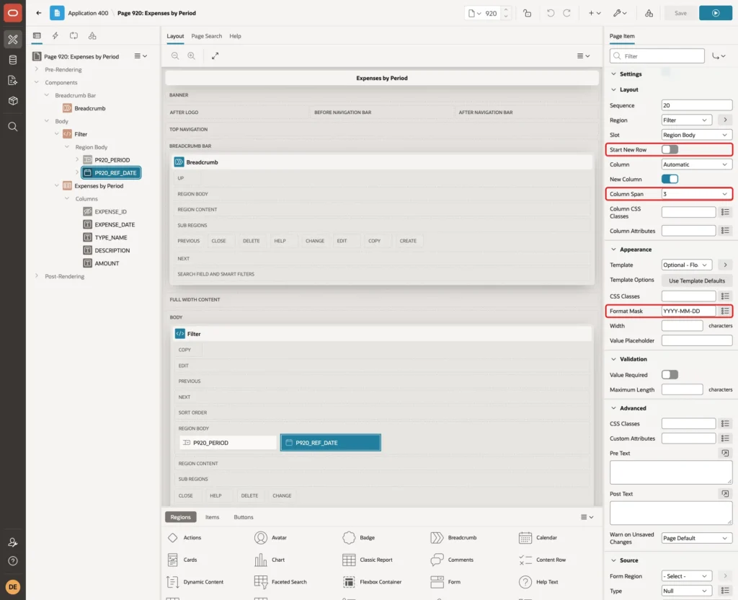Go back using the left arrow
Viewport: 738px width, 600px height.
tap(39, 13)
